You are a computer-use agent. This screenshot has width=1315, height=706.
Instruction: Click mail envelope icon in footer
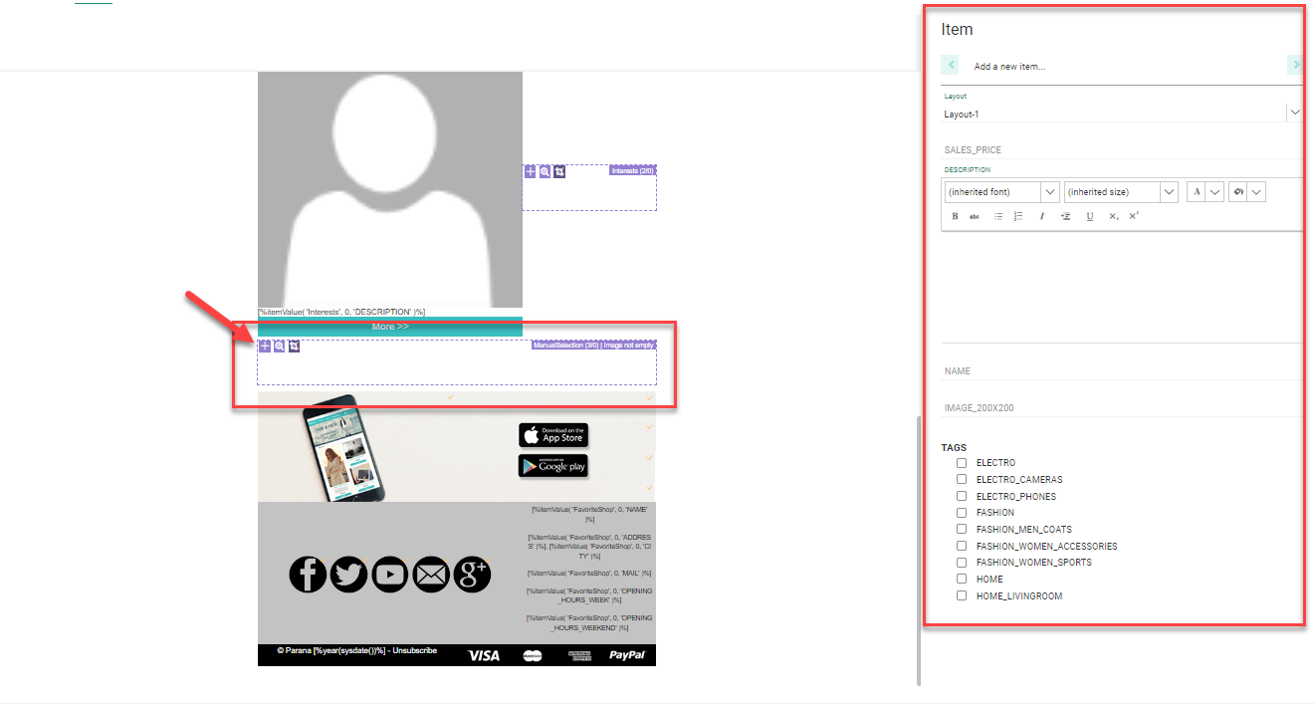[x=431, y=575]
